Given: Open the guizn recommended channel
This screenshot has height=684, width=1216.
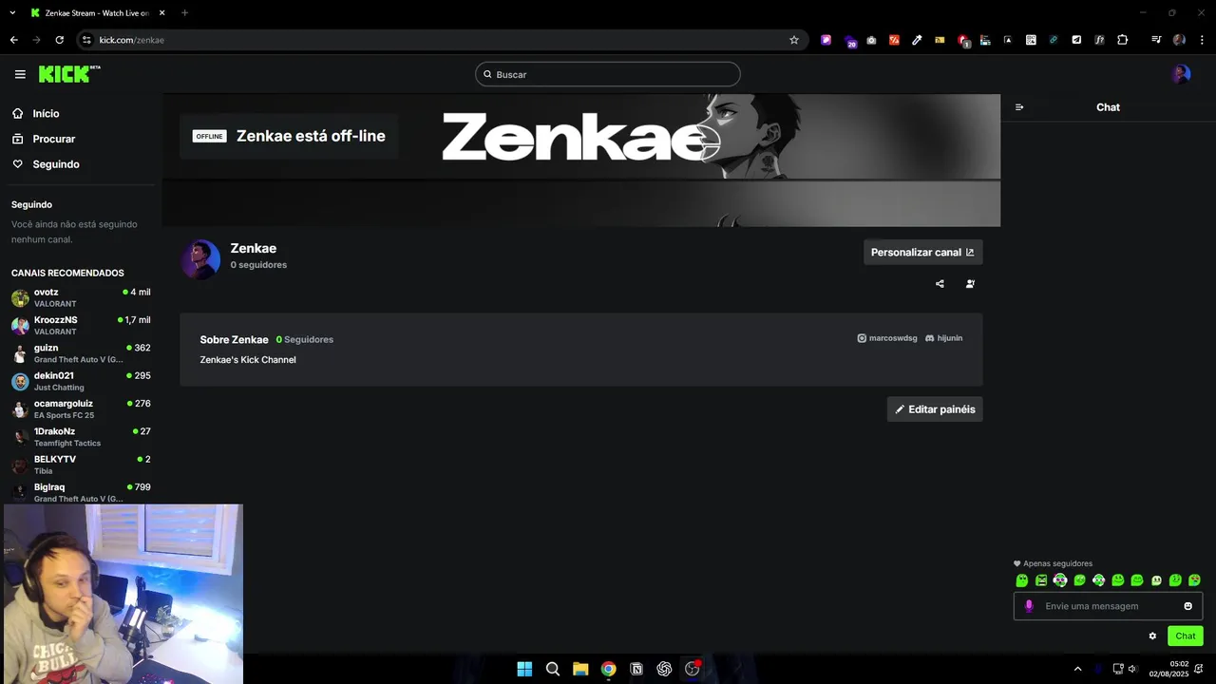Looking at the screenshot, I should pyautogui.click(x=81, y=353).
